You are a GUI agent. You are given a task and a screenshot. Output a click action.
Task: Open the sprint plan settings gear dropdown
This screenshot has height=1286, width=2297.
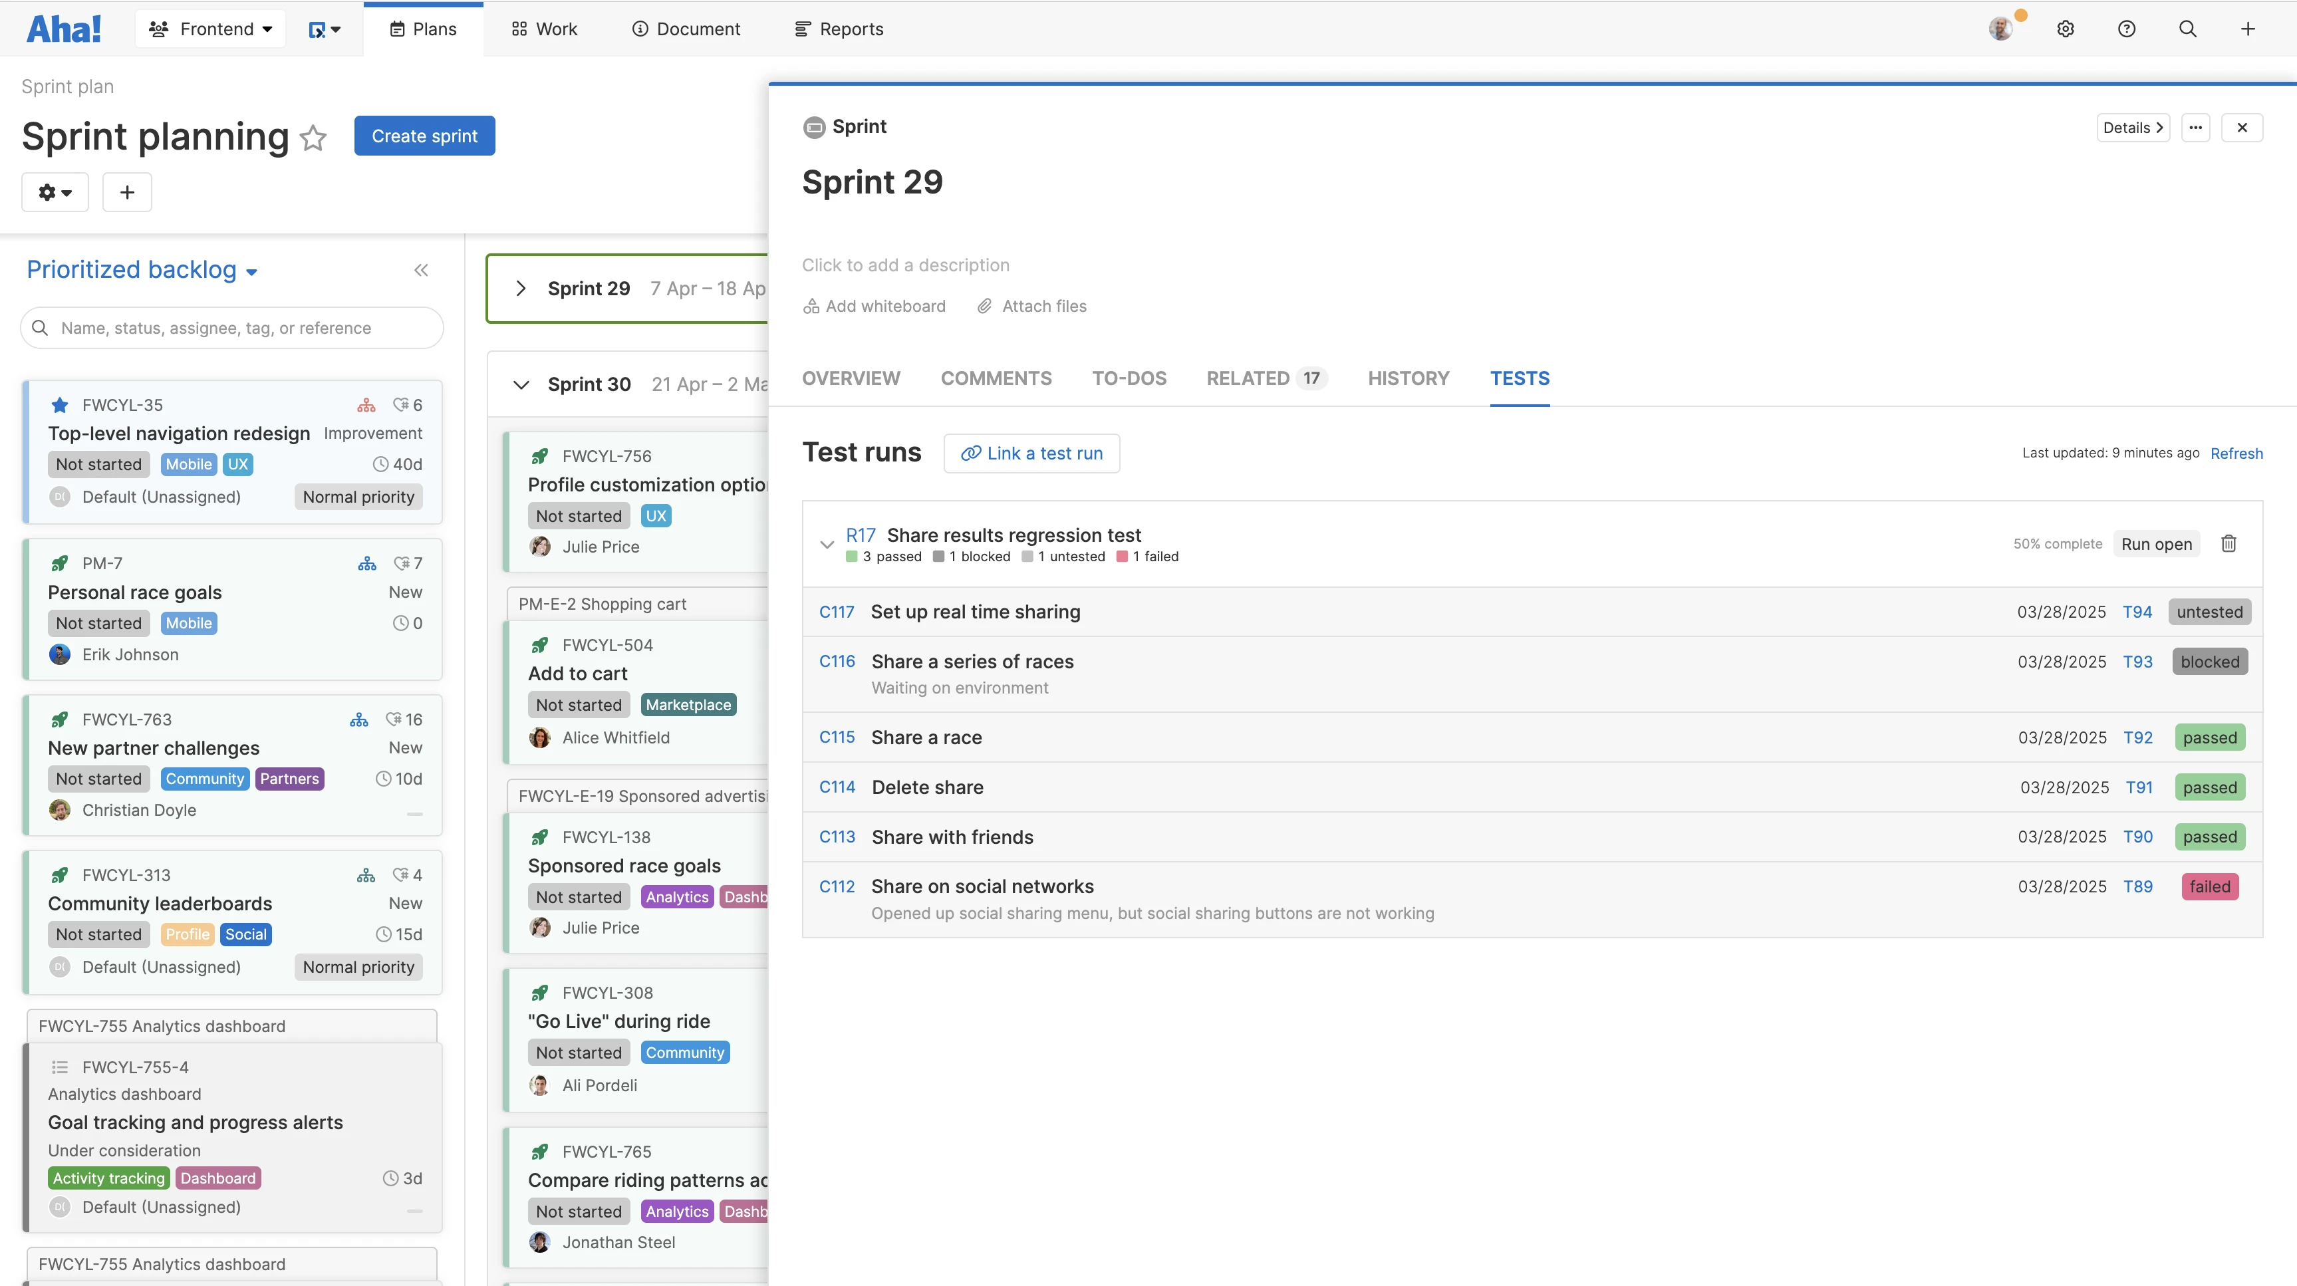(55, 192)
